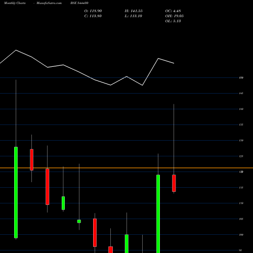Click the 125 price axis label
This screenshot has width=253, height=253.
241,156
